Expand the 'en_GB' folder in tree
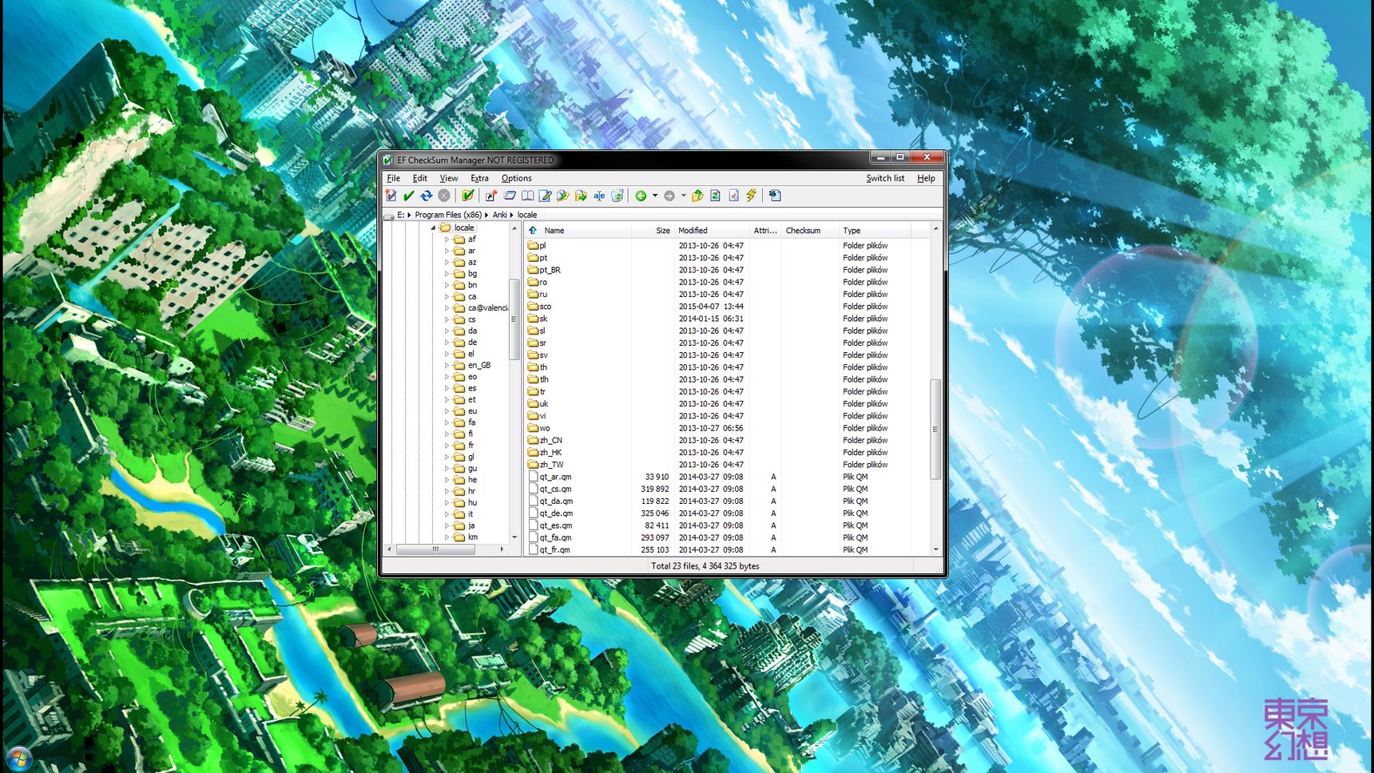The height and width of the screenshot is (773, 1374). [447, 366]
